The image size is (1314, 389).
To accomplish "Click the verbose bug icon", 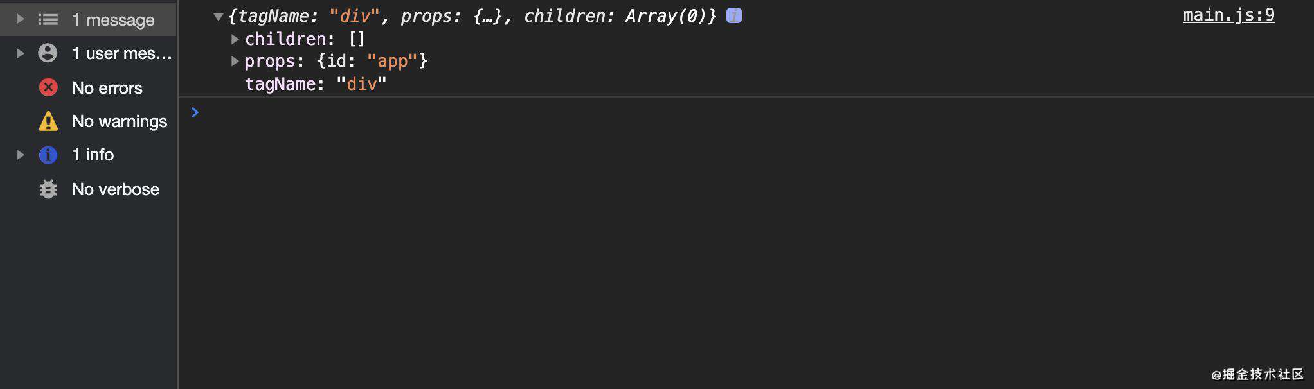I will (48, 189).
